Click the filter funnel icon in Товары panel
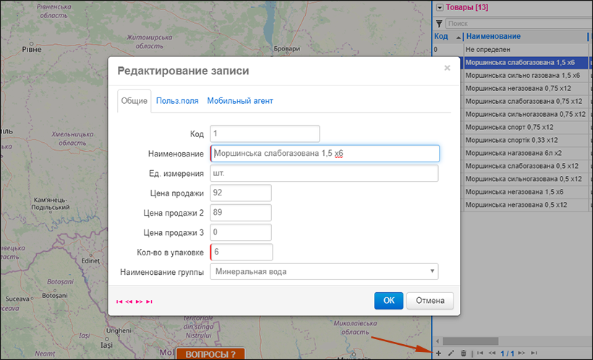Viewport: 593px width, 360px height. 439,24
